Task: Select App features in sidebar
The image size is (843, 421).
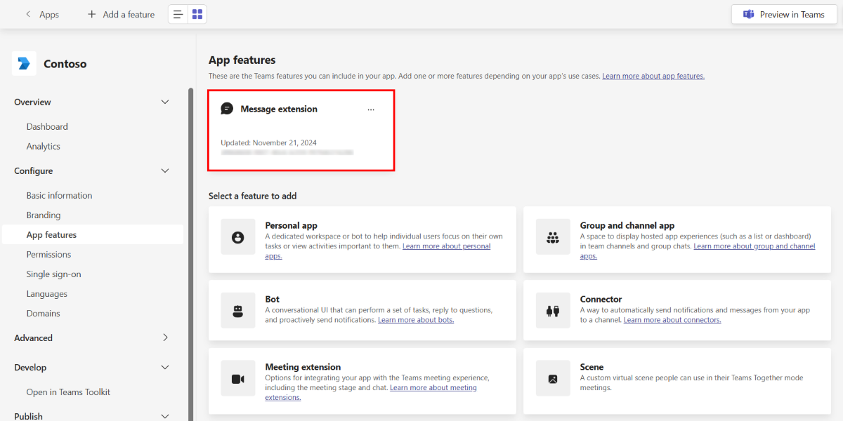Action: coord(93,235)
